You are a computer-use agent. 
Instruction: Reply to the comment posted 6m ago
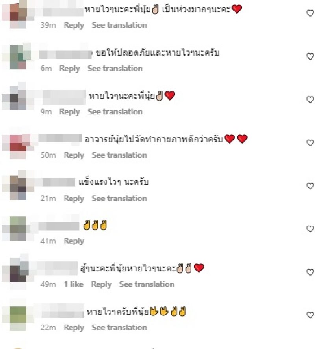click(x=70, y=69)
